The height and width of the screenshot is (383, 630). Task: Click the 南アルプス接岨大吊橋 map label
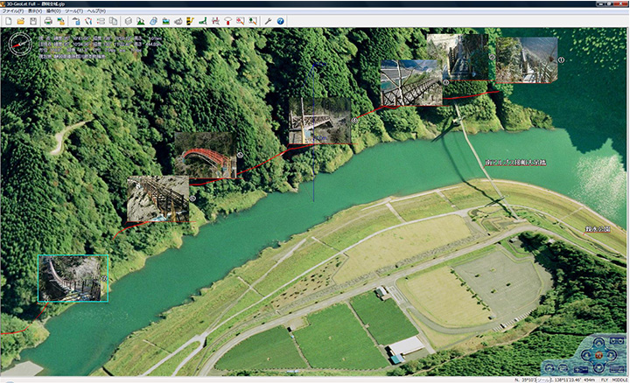[515, 163]
